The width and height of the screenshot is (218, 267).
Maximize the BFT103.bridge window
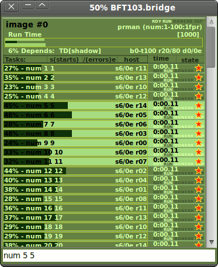coord(42,5)
